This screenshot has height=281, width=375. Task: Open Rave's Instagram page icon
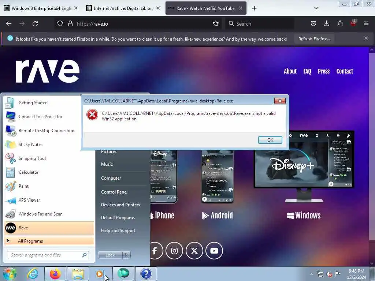pyautogui.click(x=174, y=251)
